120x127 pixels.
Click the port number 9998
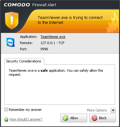pyautogui.click(x=44, y=49)
